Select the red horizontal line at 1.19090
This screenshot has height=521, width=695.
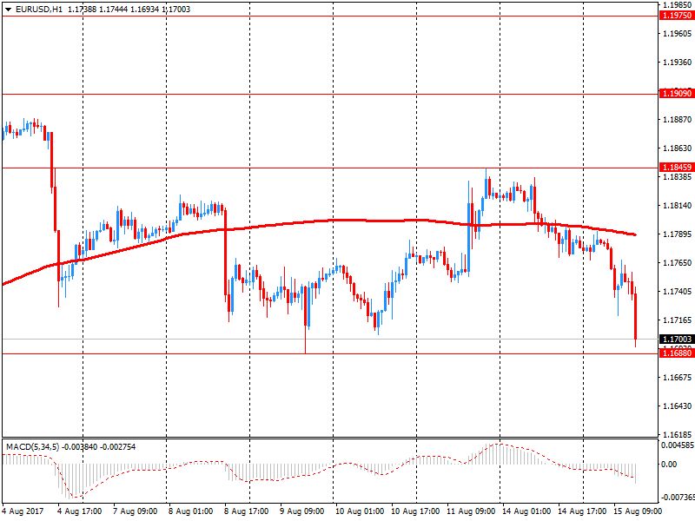(x=330, y=94)
